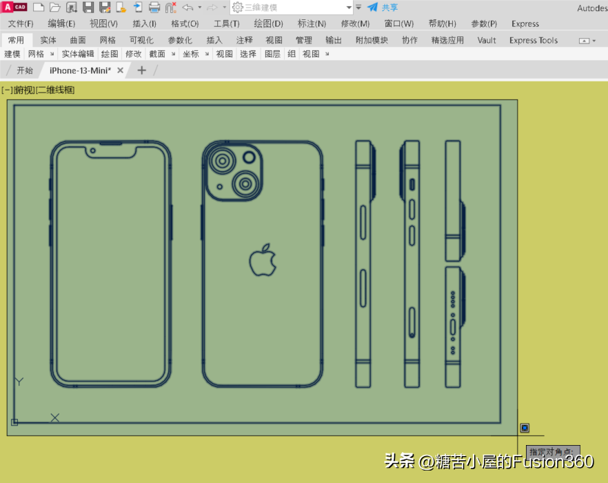Close the iPhone-13-Mini drawing tab
Image resolution: width=608 pixels, height=483 pixels.
(120, 70)
